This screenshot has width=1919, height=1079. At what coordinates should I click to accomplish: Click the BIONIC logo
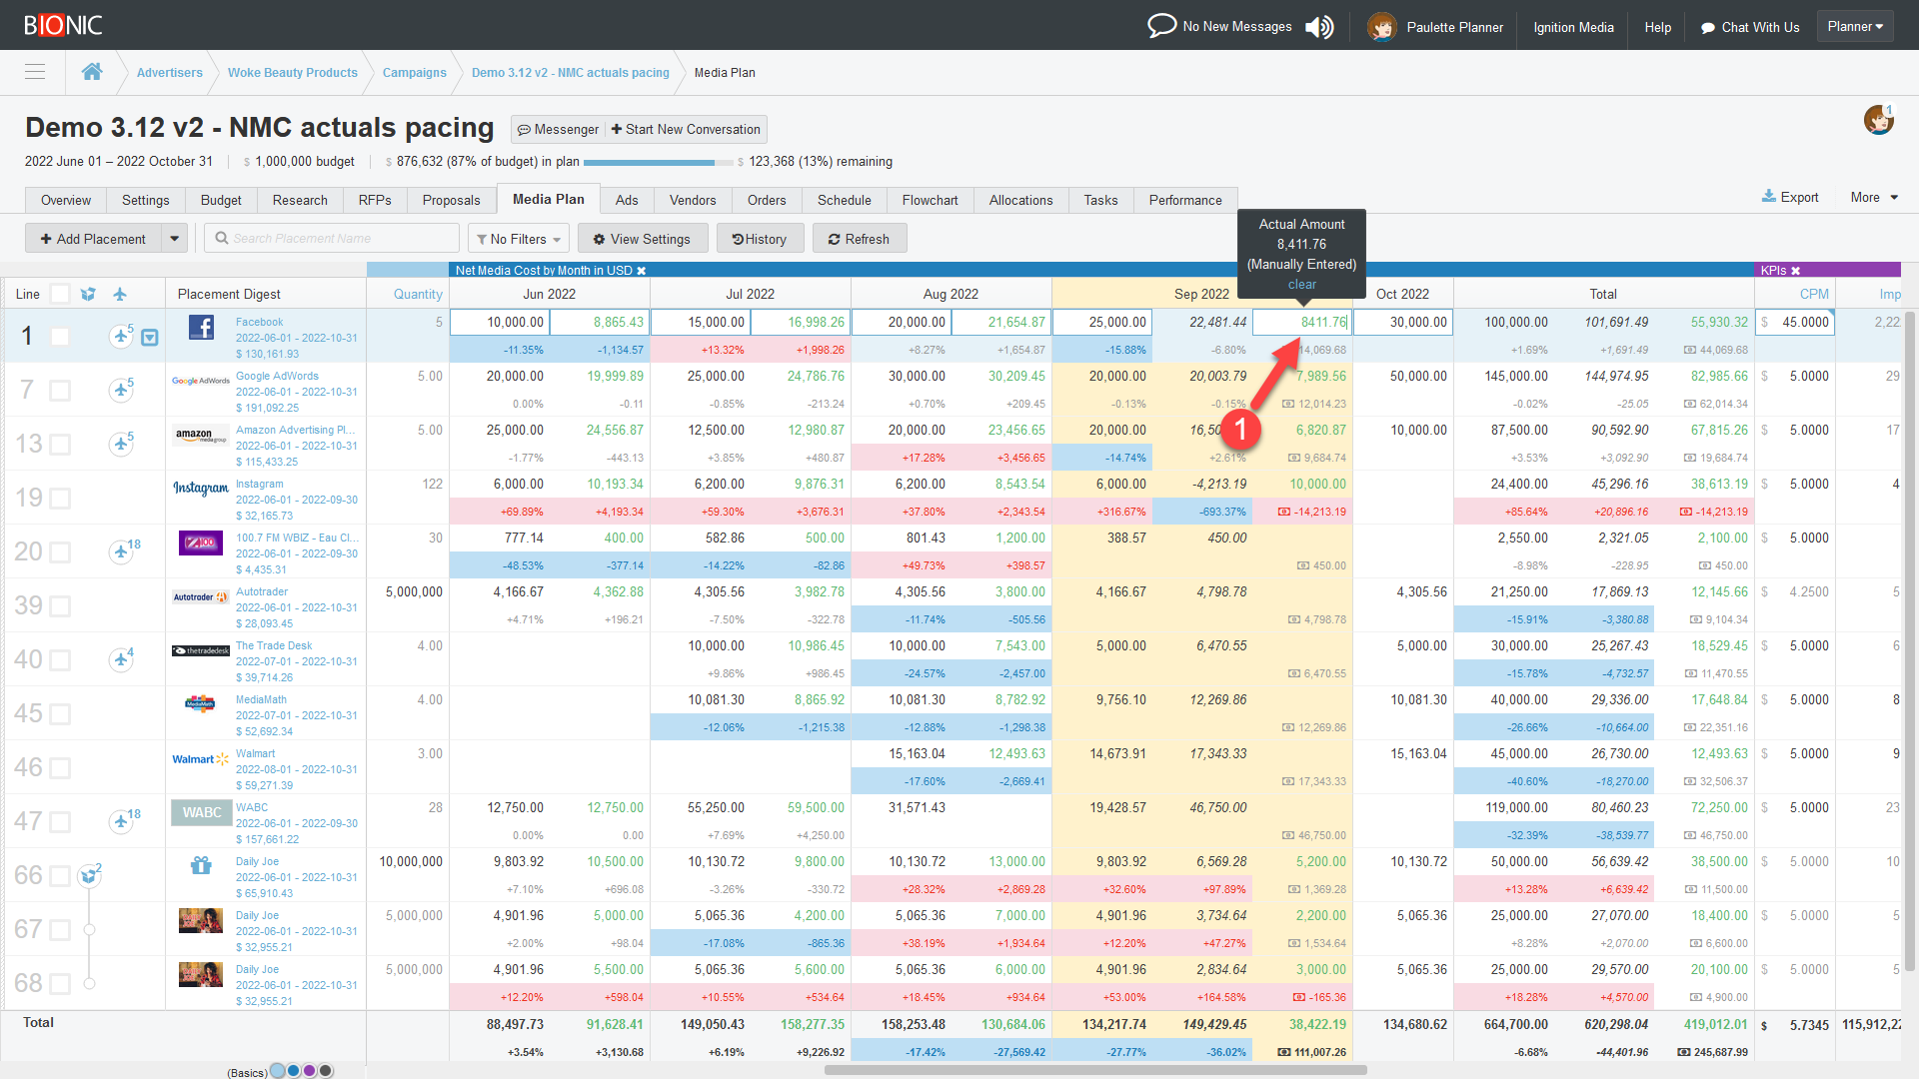pyautogui.click(x=63, y=25)
